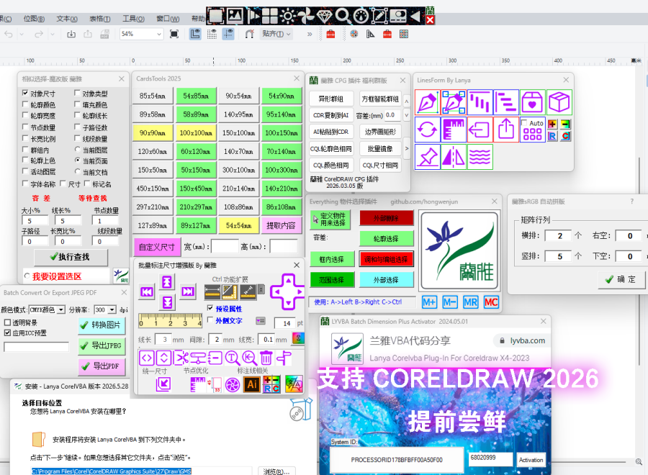Enable 透明背景 checkbox
The width and height of the screenshot is (648, 475).
[7, 322]
